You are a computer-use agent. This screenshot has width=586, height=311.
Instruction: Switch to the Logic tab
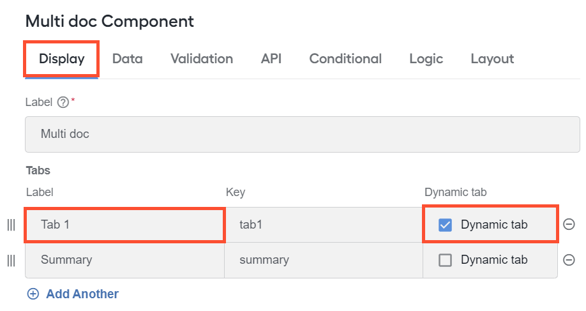tap(426, 59)
